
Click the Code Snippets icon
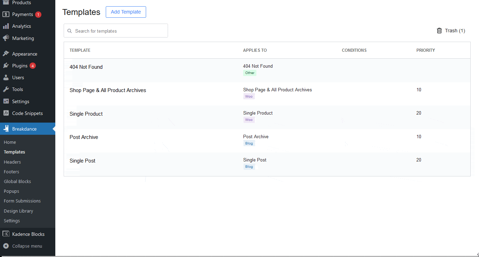(x=6, y=113)
